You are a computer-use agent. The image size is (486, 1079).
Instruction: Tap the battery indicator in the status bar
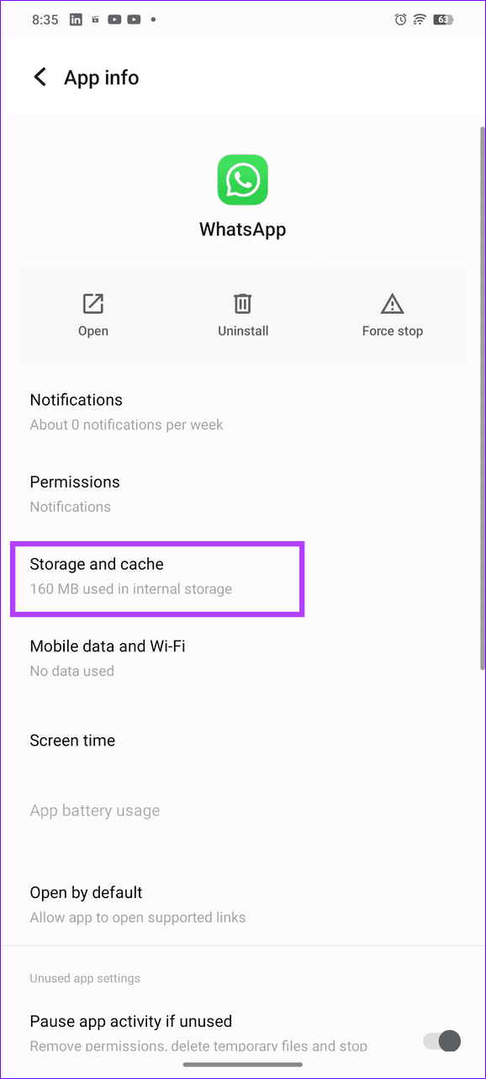pyautogui.click(x=443, y=19)
